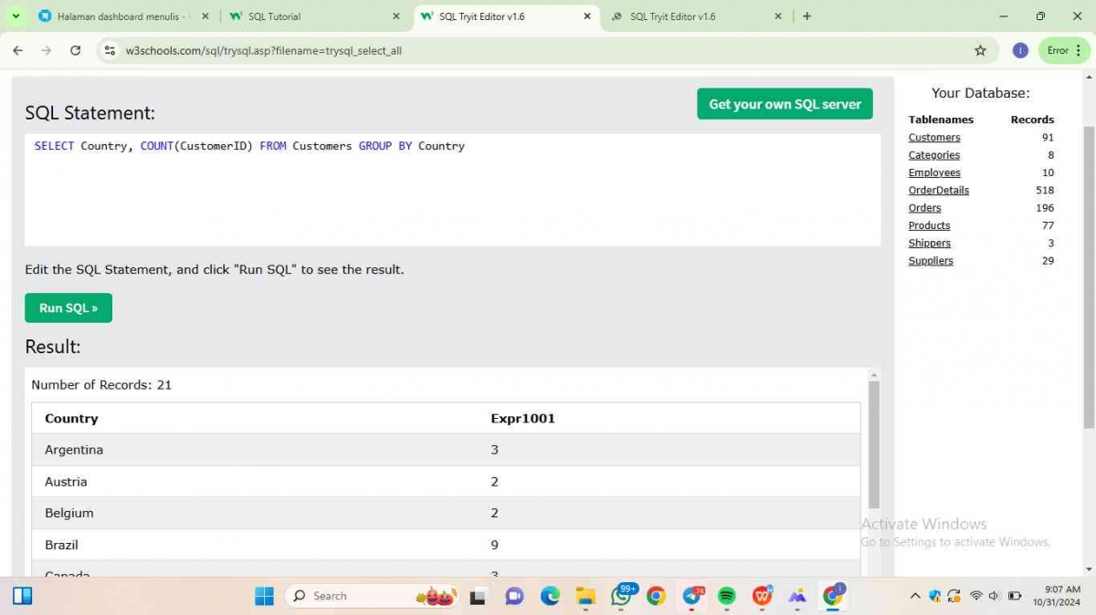Open Google Chrome taskbar icon
1096x615 pixels.
click(656, 596)
